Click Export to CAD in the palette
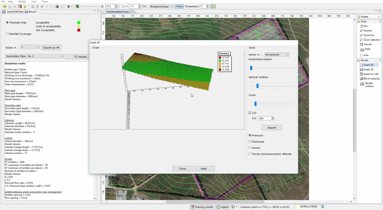 click(x=371, y=74)
